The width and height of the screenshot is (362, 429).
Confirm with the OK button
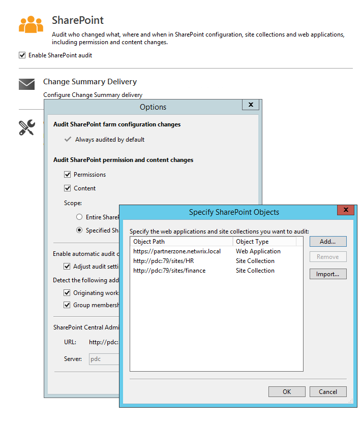point(287,392)
